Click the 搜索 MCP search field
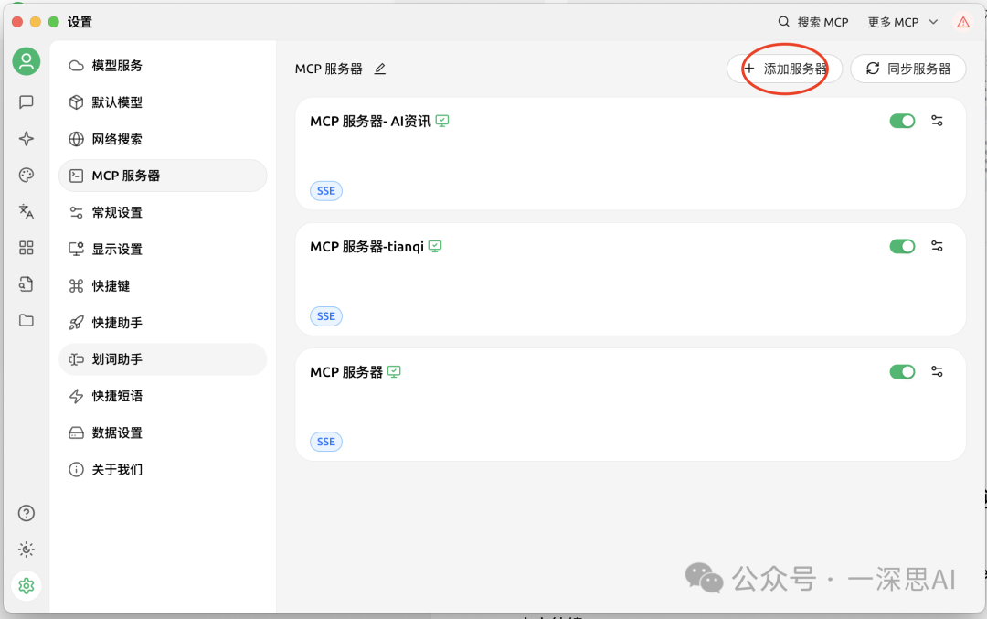Viewport: 987px width, 619px height. (813, 21)
